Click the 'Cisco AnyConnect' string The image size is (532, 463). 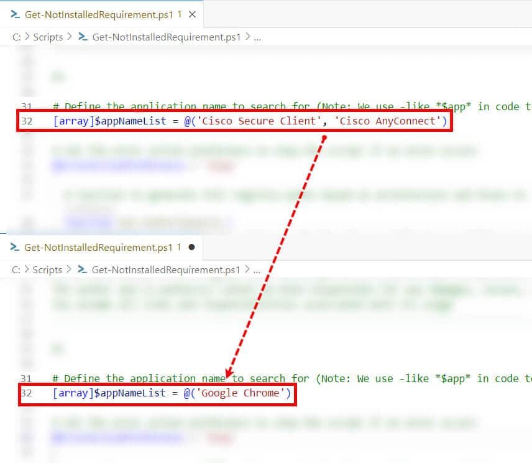pyautogui.click(x=387, y=121)
